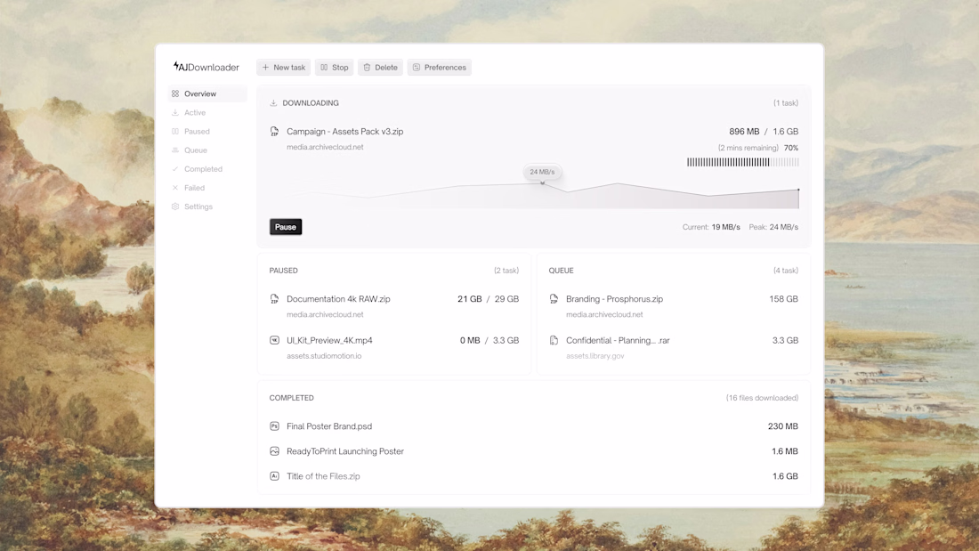Screen dimensions: 979x551
Task: Click the assets.library.gov source text
Action: tap(595, 356)
